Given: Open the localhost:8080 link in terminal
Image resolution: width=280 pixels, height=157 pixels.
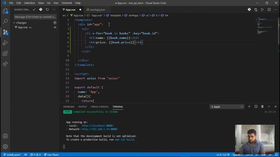Looking at the screenshot, I should [98, 126].
